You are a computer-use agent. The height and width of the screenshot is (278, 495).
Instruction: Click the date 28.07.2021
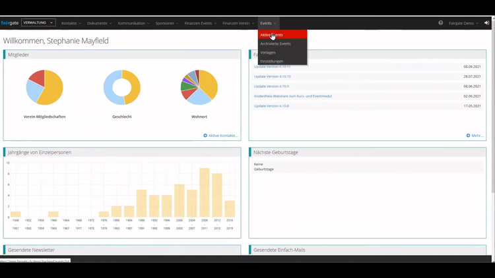[x=472, y=76]
